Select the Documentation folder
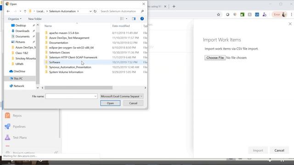The width and height of the screenshot is (294, 165). (58, 43)
